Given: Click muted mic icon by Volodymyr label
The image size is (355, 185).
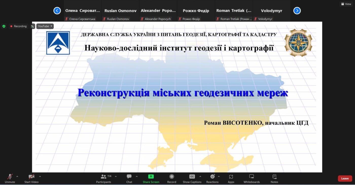Looking at the screenshot, I should pos(256,19).
